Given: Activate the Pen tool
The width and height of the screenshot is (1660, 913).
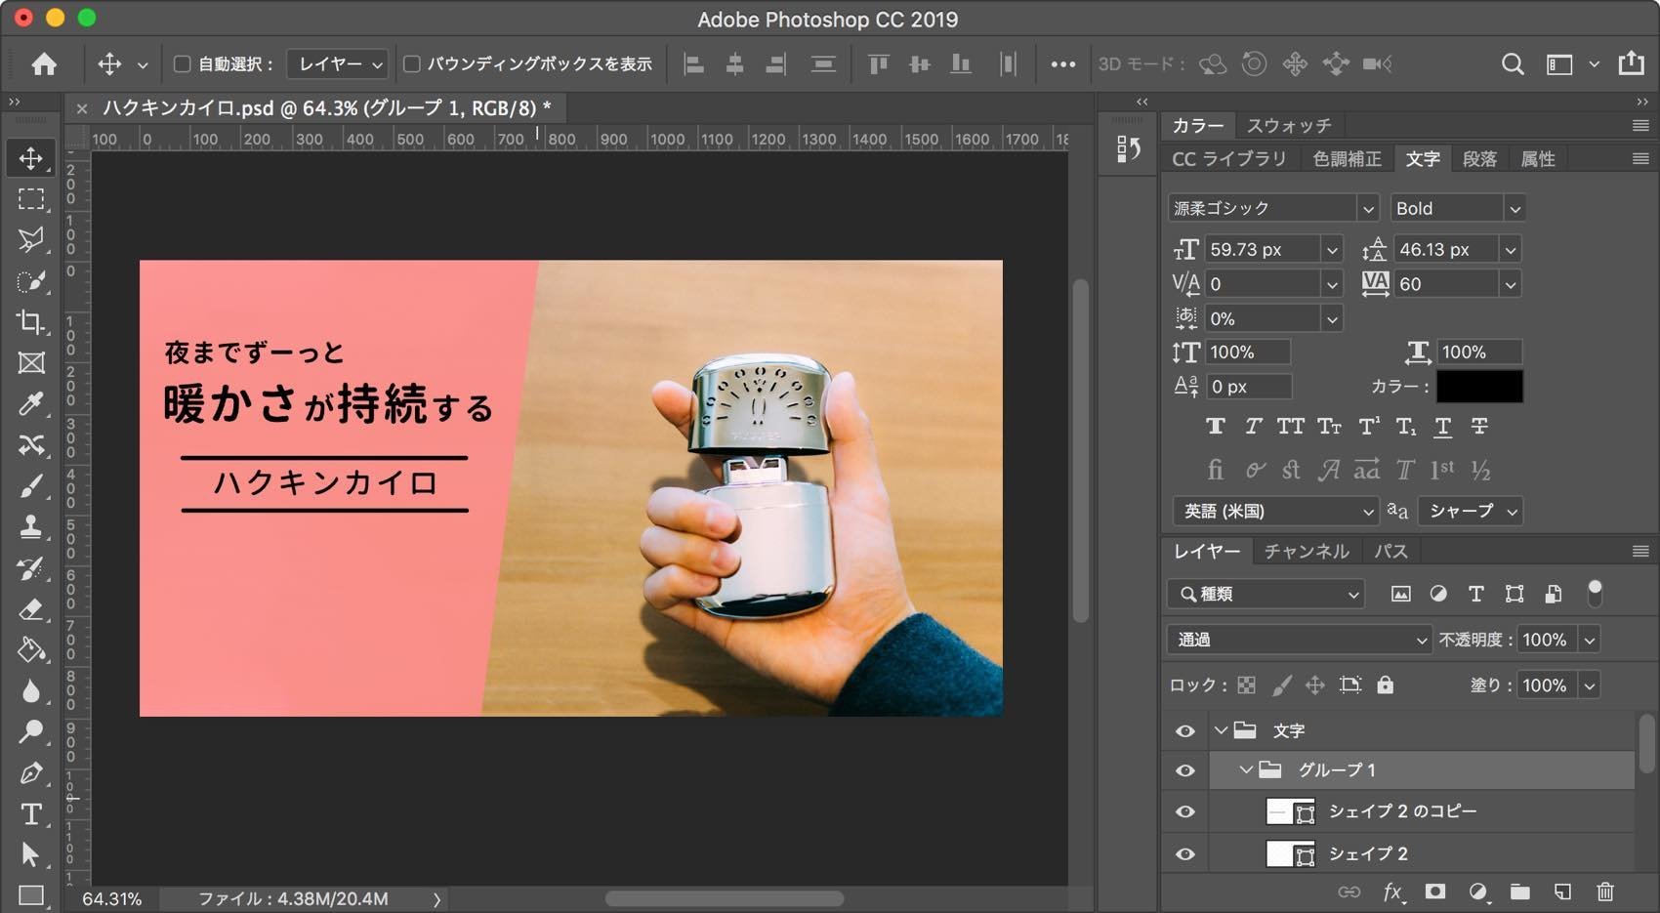Looking at the screenshot, I should (x=31, y=773).
